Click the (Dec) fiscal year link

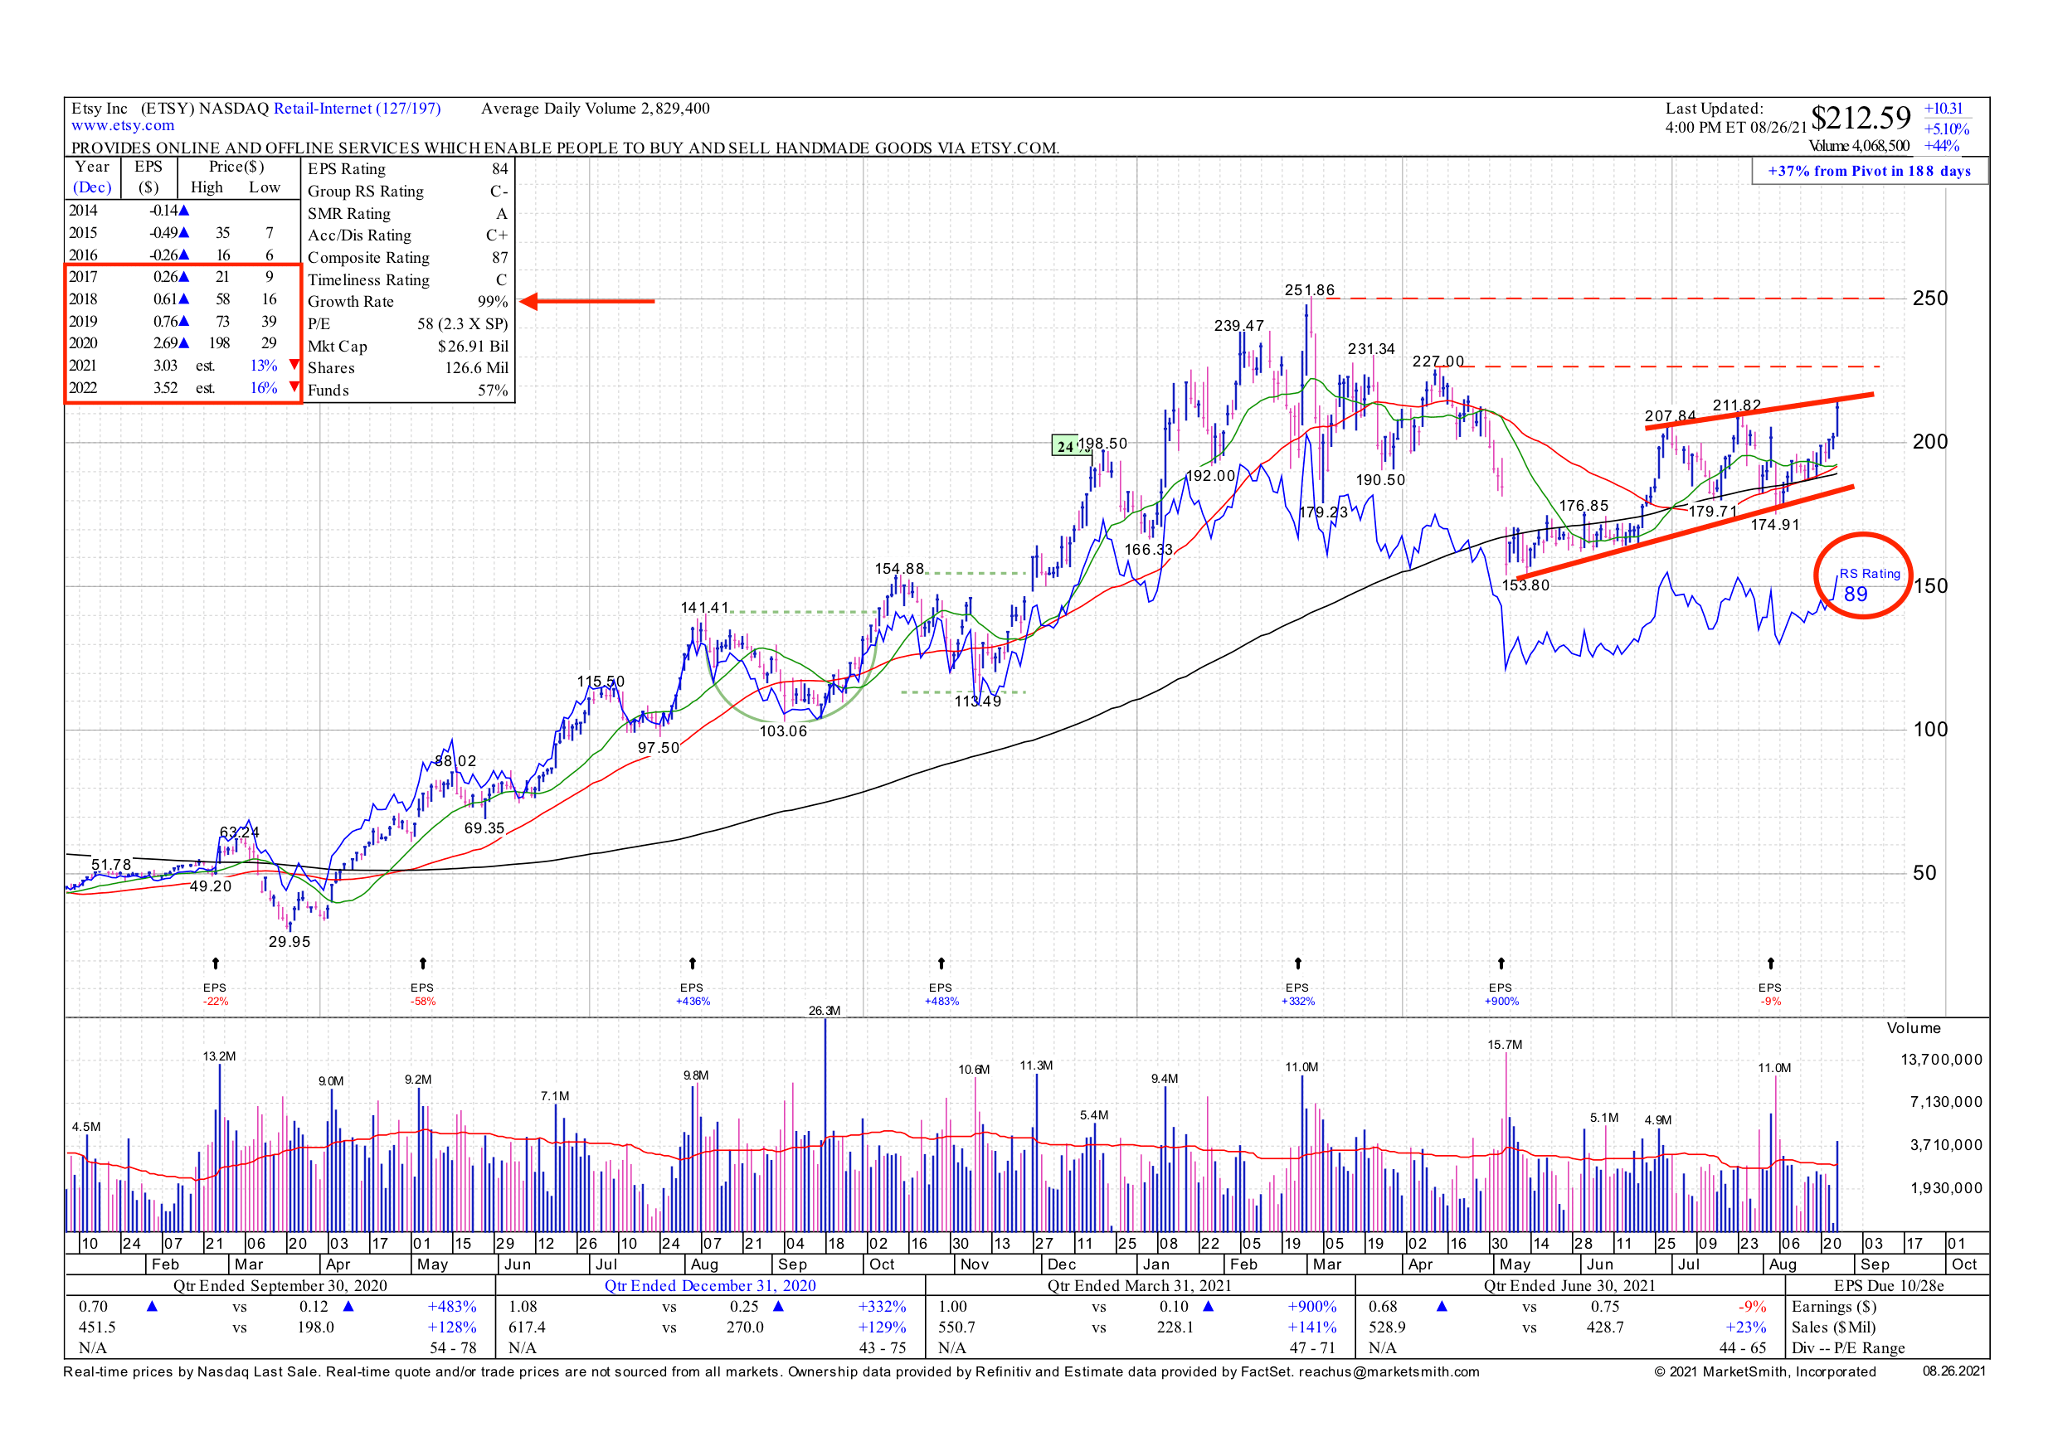[x=91, y=187]
